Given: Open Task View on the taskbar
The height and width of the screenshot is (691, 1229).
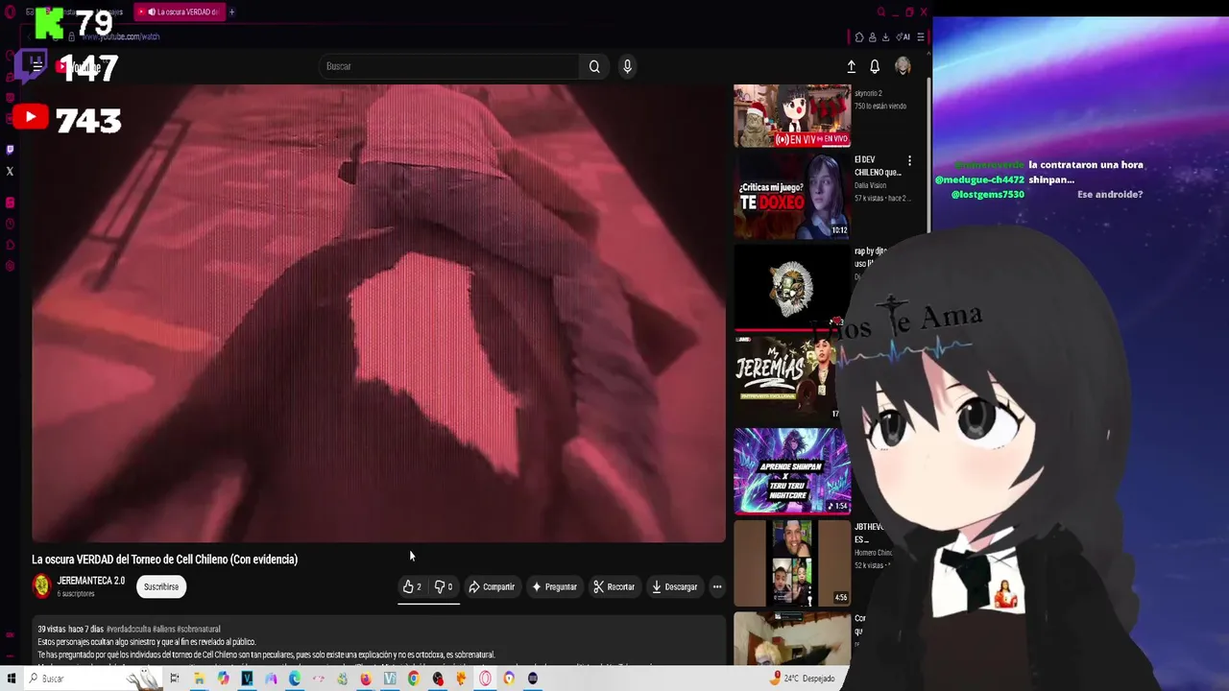Looking at the screenshot, I should (x=174, y=679).
